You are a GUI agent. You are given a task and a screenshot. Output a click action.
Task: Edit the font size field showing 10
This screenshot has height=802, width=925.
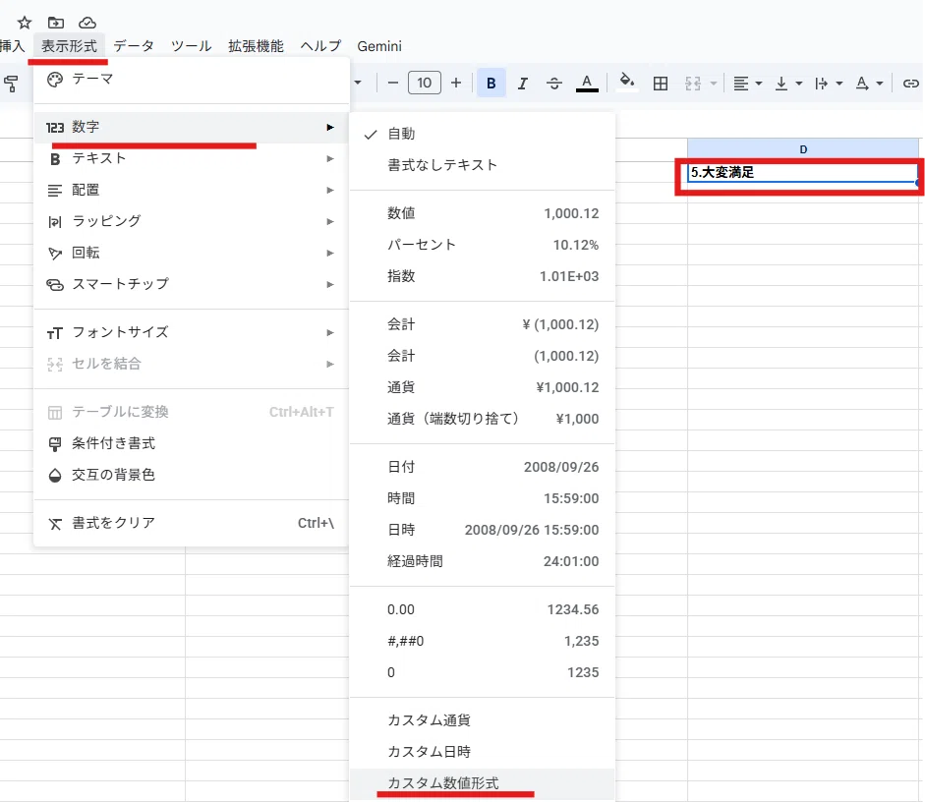[424, 84]
